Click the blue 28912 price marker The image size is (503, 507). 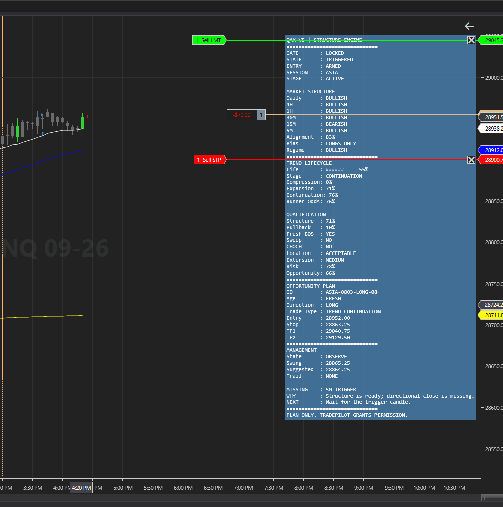(x=491, y=150)
